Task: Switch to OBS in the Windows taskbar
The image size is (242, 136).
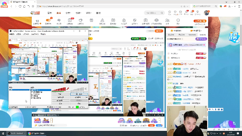Action: pyautogui.click(x=16, y=133)
